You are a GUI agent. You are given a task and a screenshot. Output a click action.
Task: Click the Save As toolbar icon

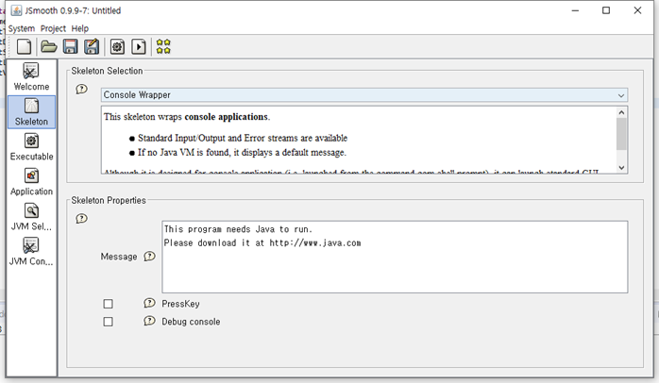click(x=92, y=46)
